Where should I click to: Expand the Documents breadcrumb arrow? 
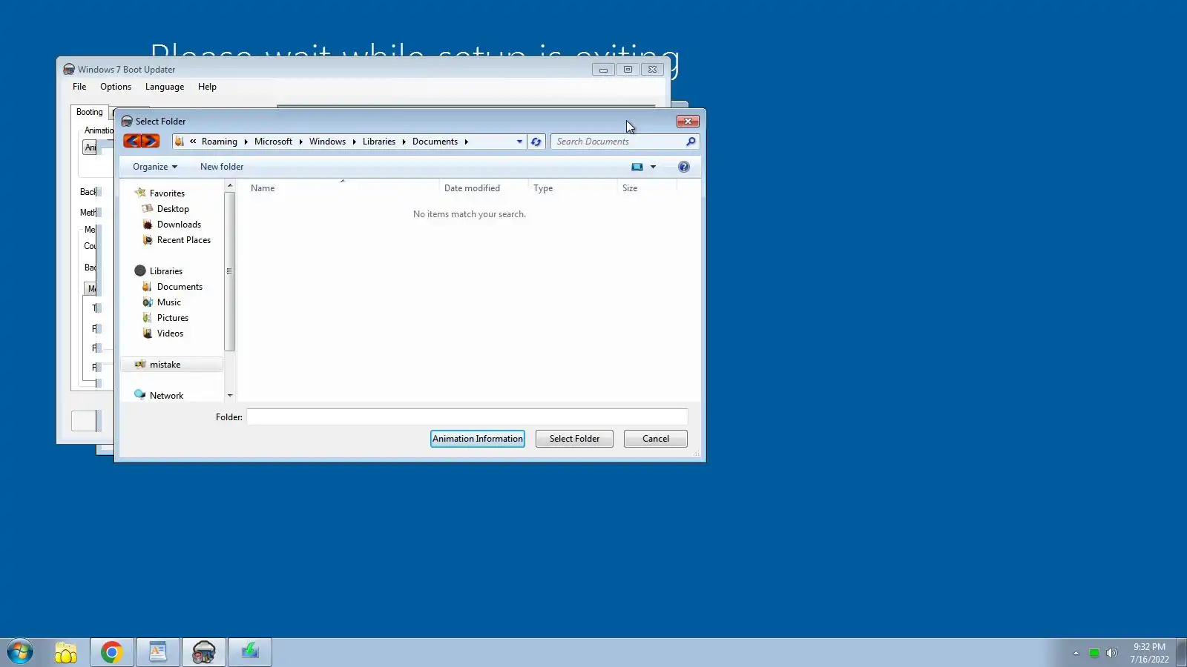pyautogui.click(x=466, y=142)
